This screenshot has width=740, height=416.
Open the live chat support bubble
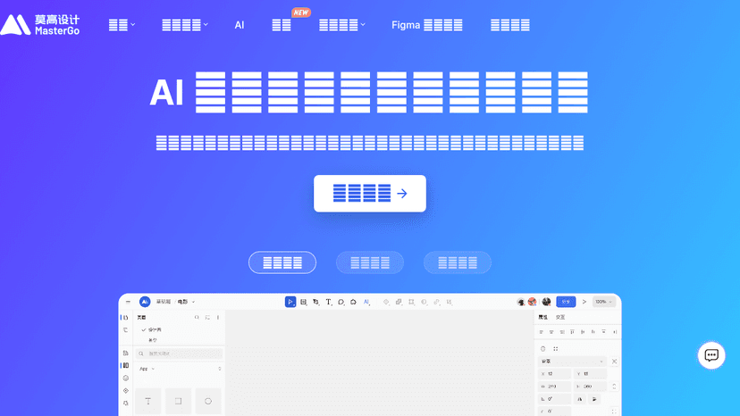click(711, 355)
